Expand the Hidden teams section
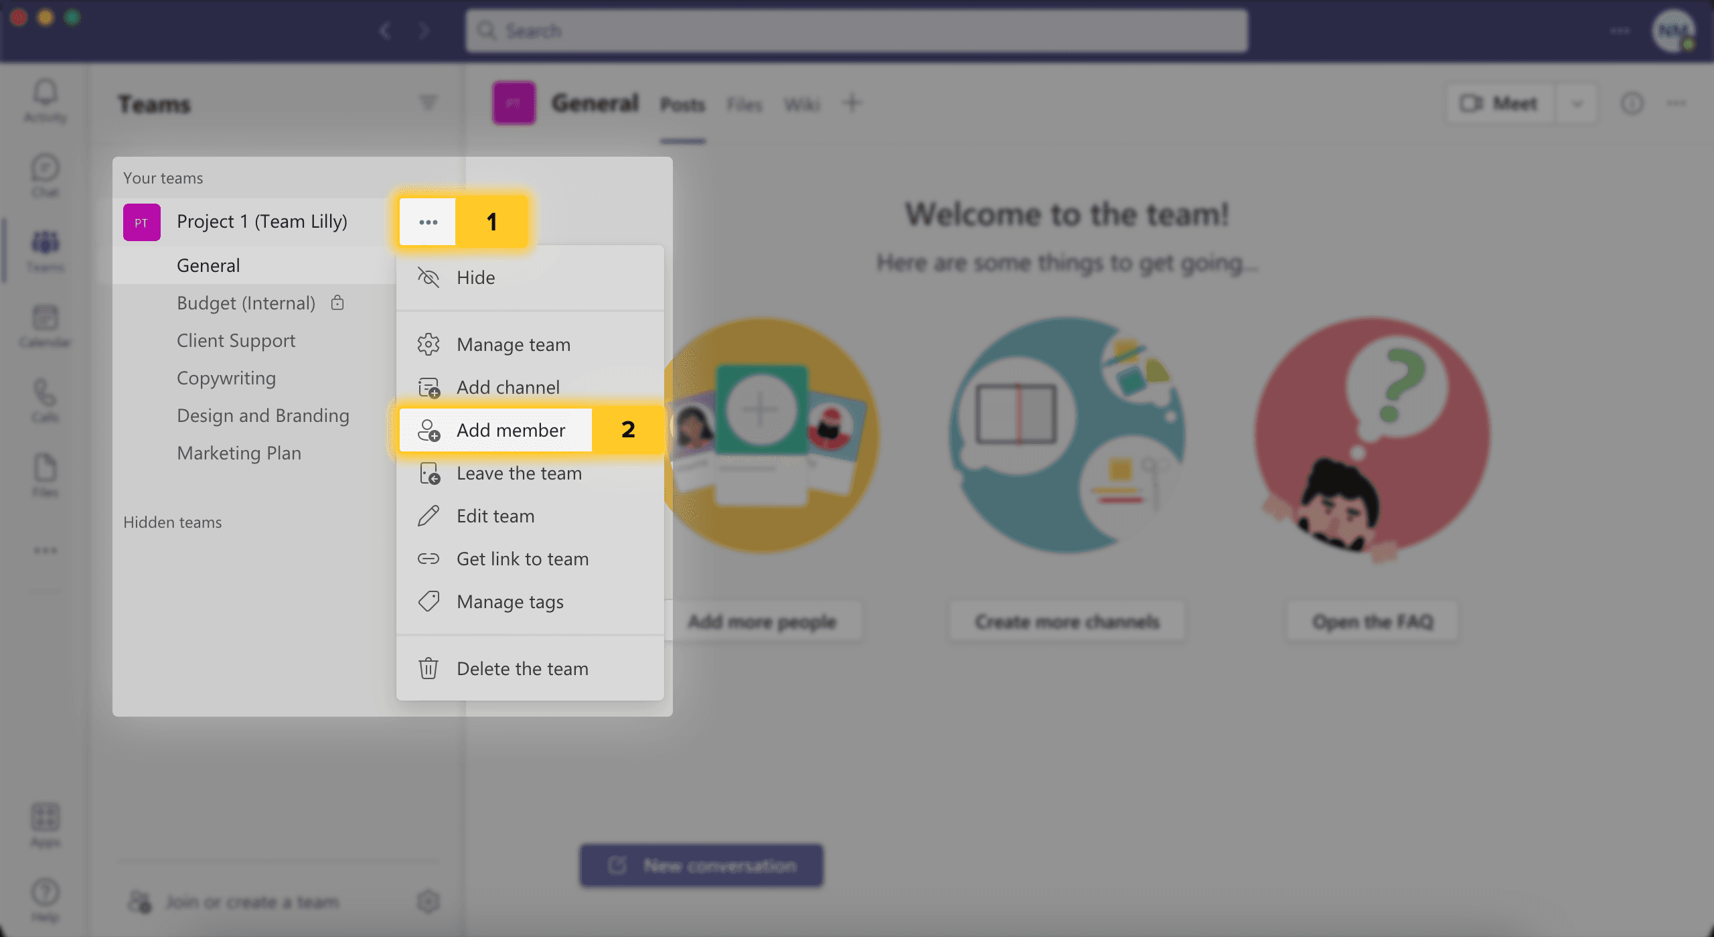This screenshot has width=1714, height=937. click(x=173, y=522)
